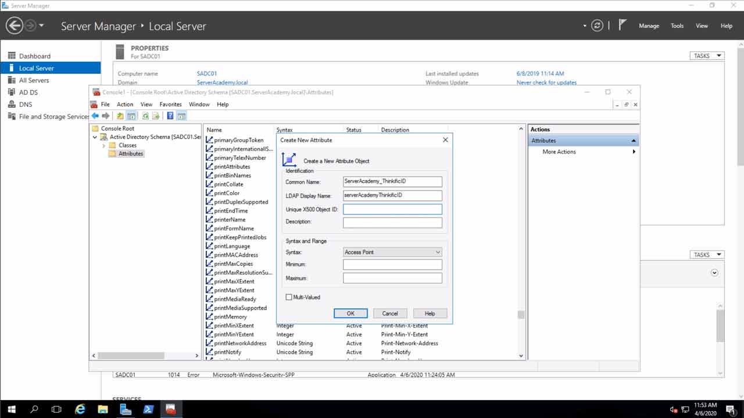This screenshot has height=418, width=744.
Task: Open the Favorites menu
Action: click(170, 105)
